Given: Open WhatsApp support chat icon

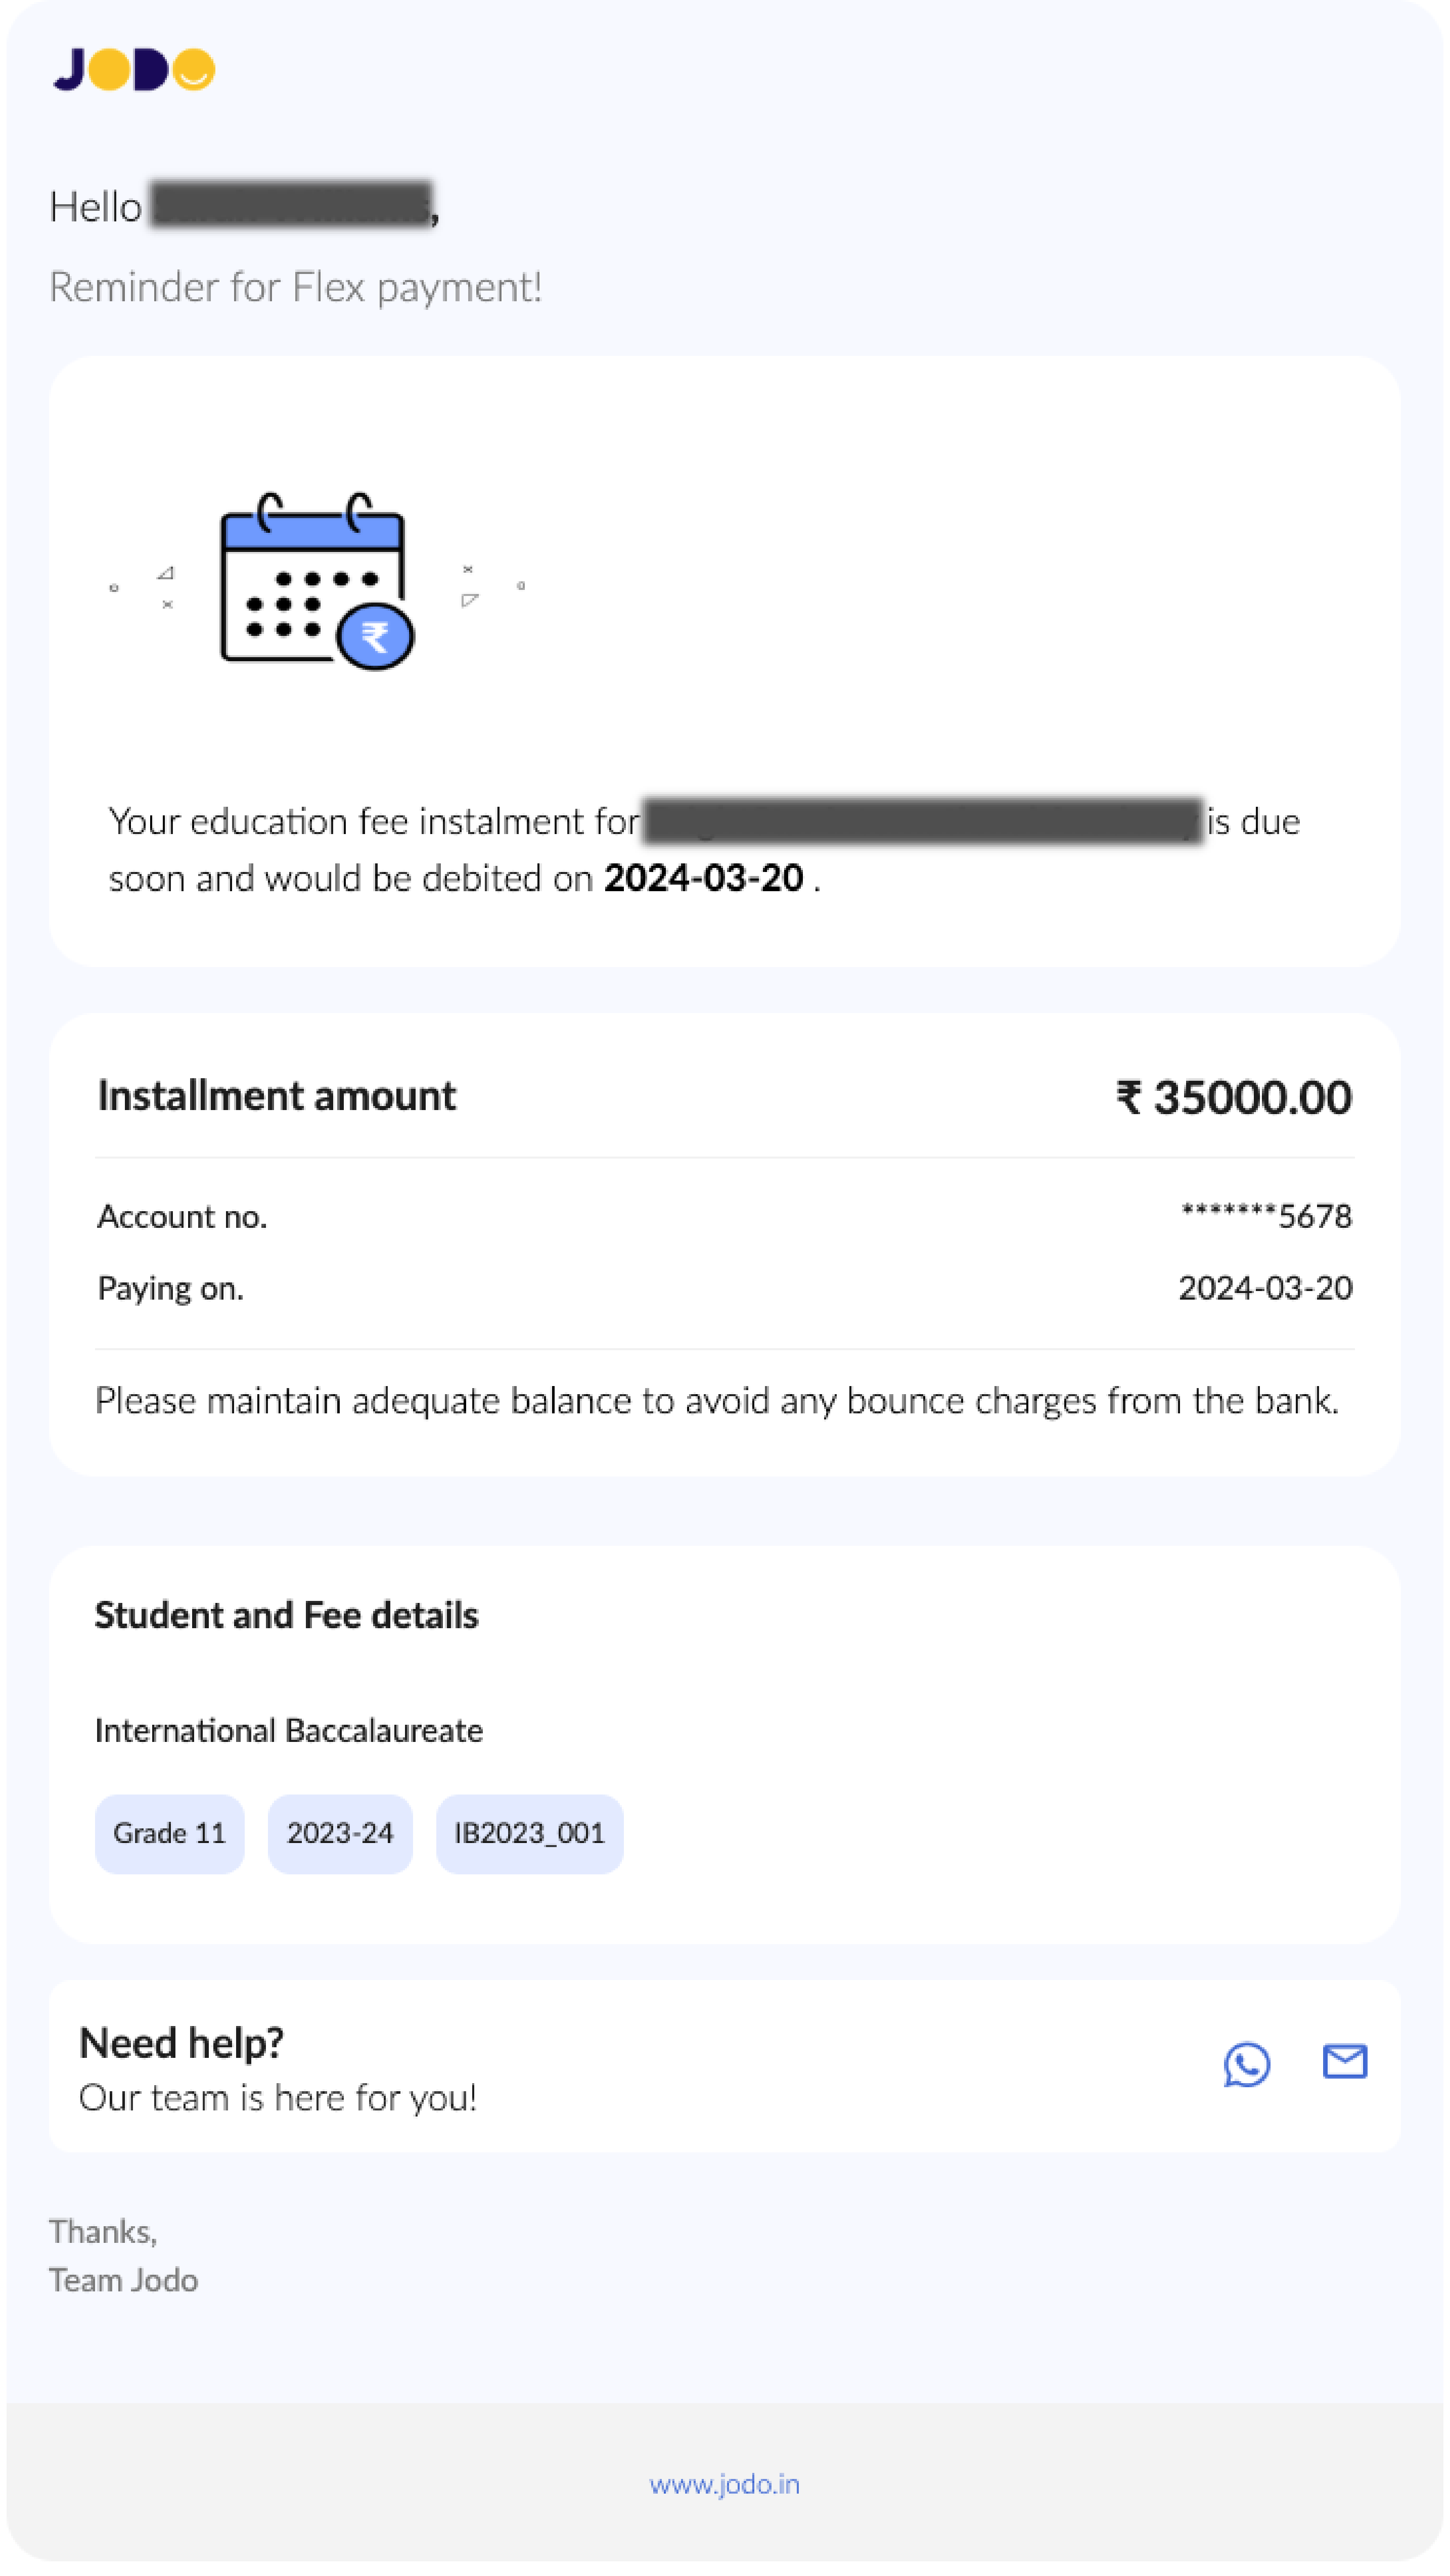Looking at the screenshot, I should pyautogui.click(x=1247, y=2064).
